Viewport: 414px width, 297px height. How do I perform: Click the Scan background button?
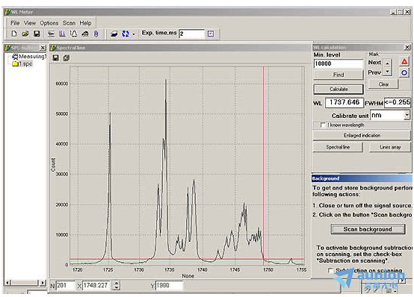(x=368, y=229)
